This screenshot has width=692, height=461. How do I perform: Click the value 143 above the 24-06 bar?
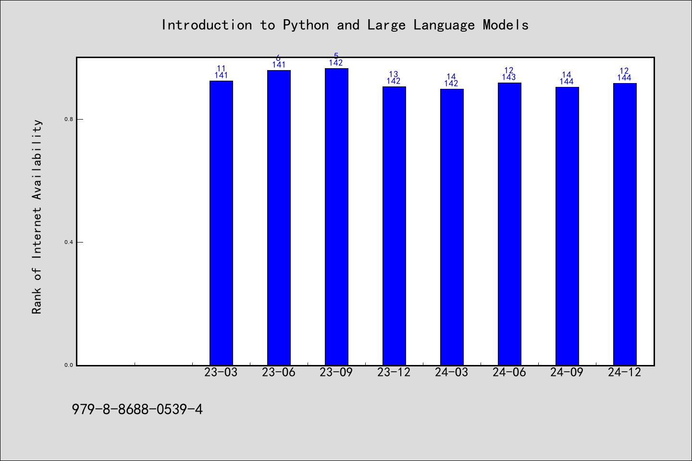(509, 77)
